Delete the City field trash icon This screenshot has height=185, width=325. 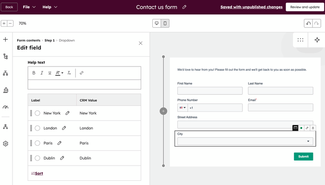click(x=313, y=128)
